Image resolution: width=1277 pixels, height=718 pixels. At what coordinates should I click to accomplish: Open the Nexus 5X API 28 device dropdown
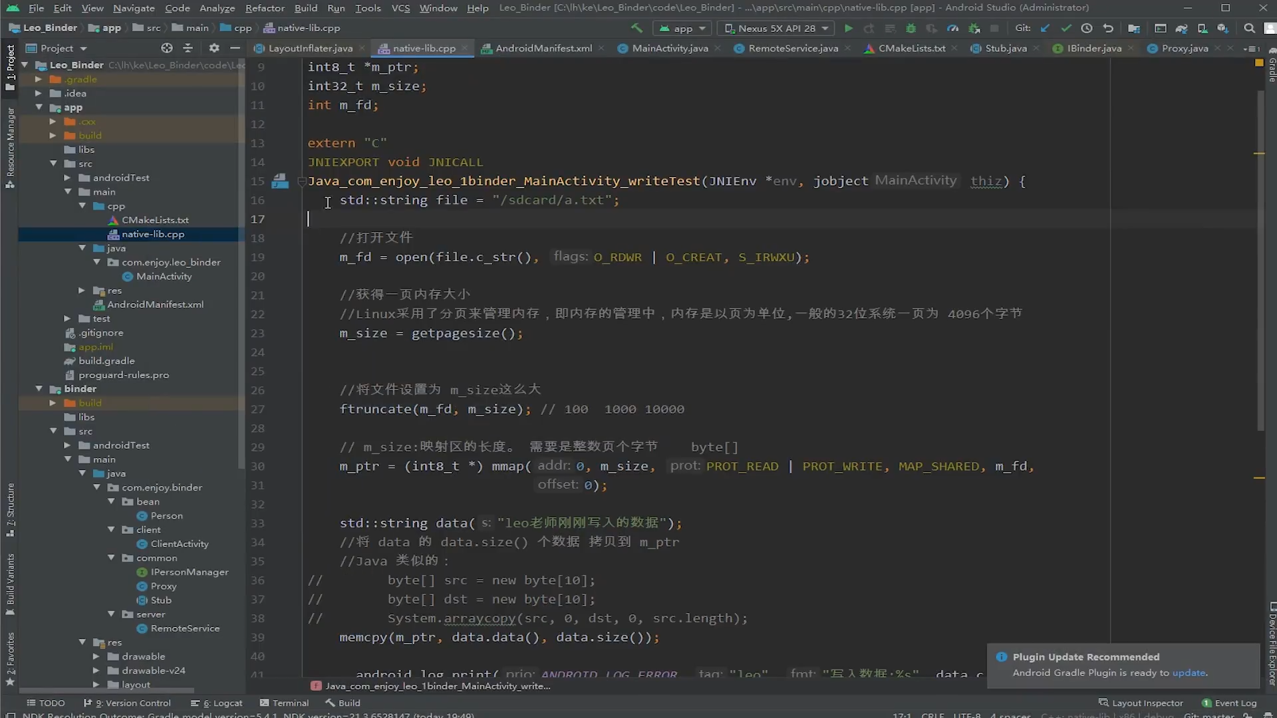click(776, 28)
